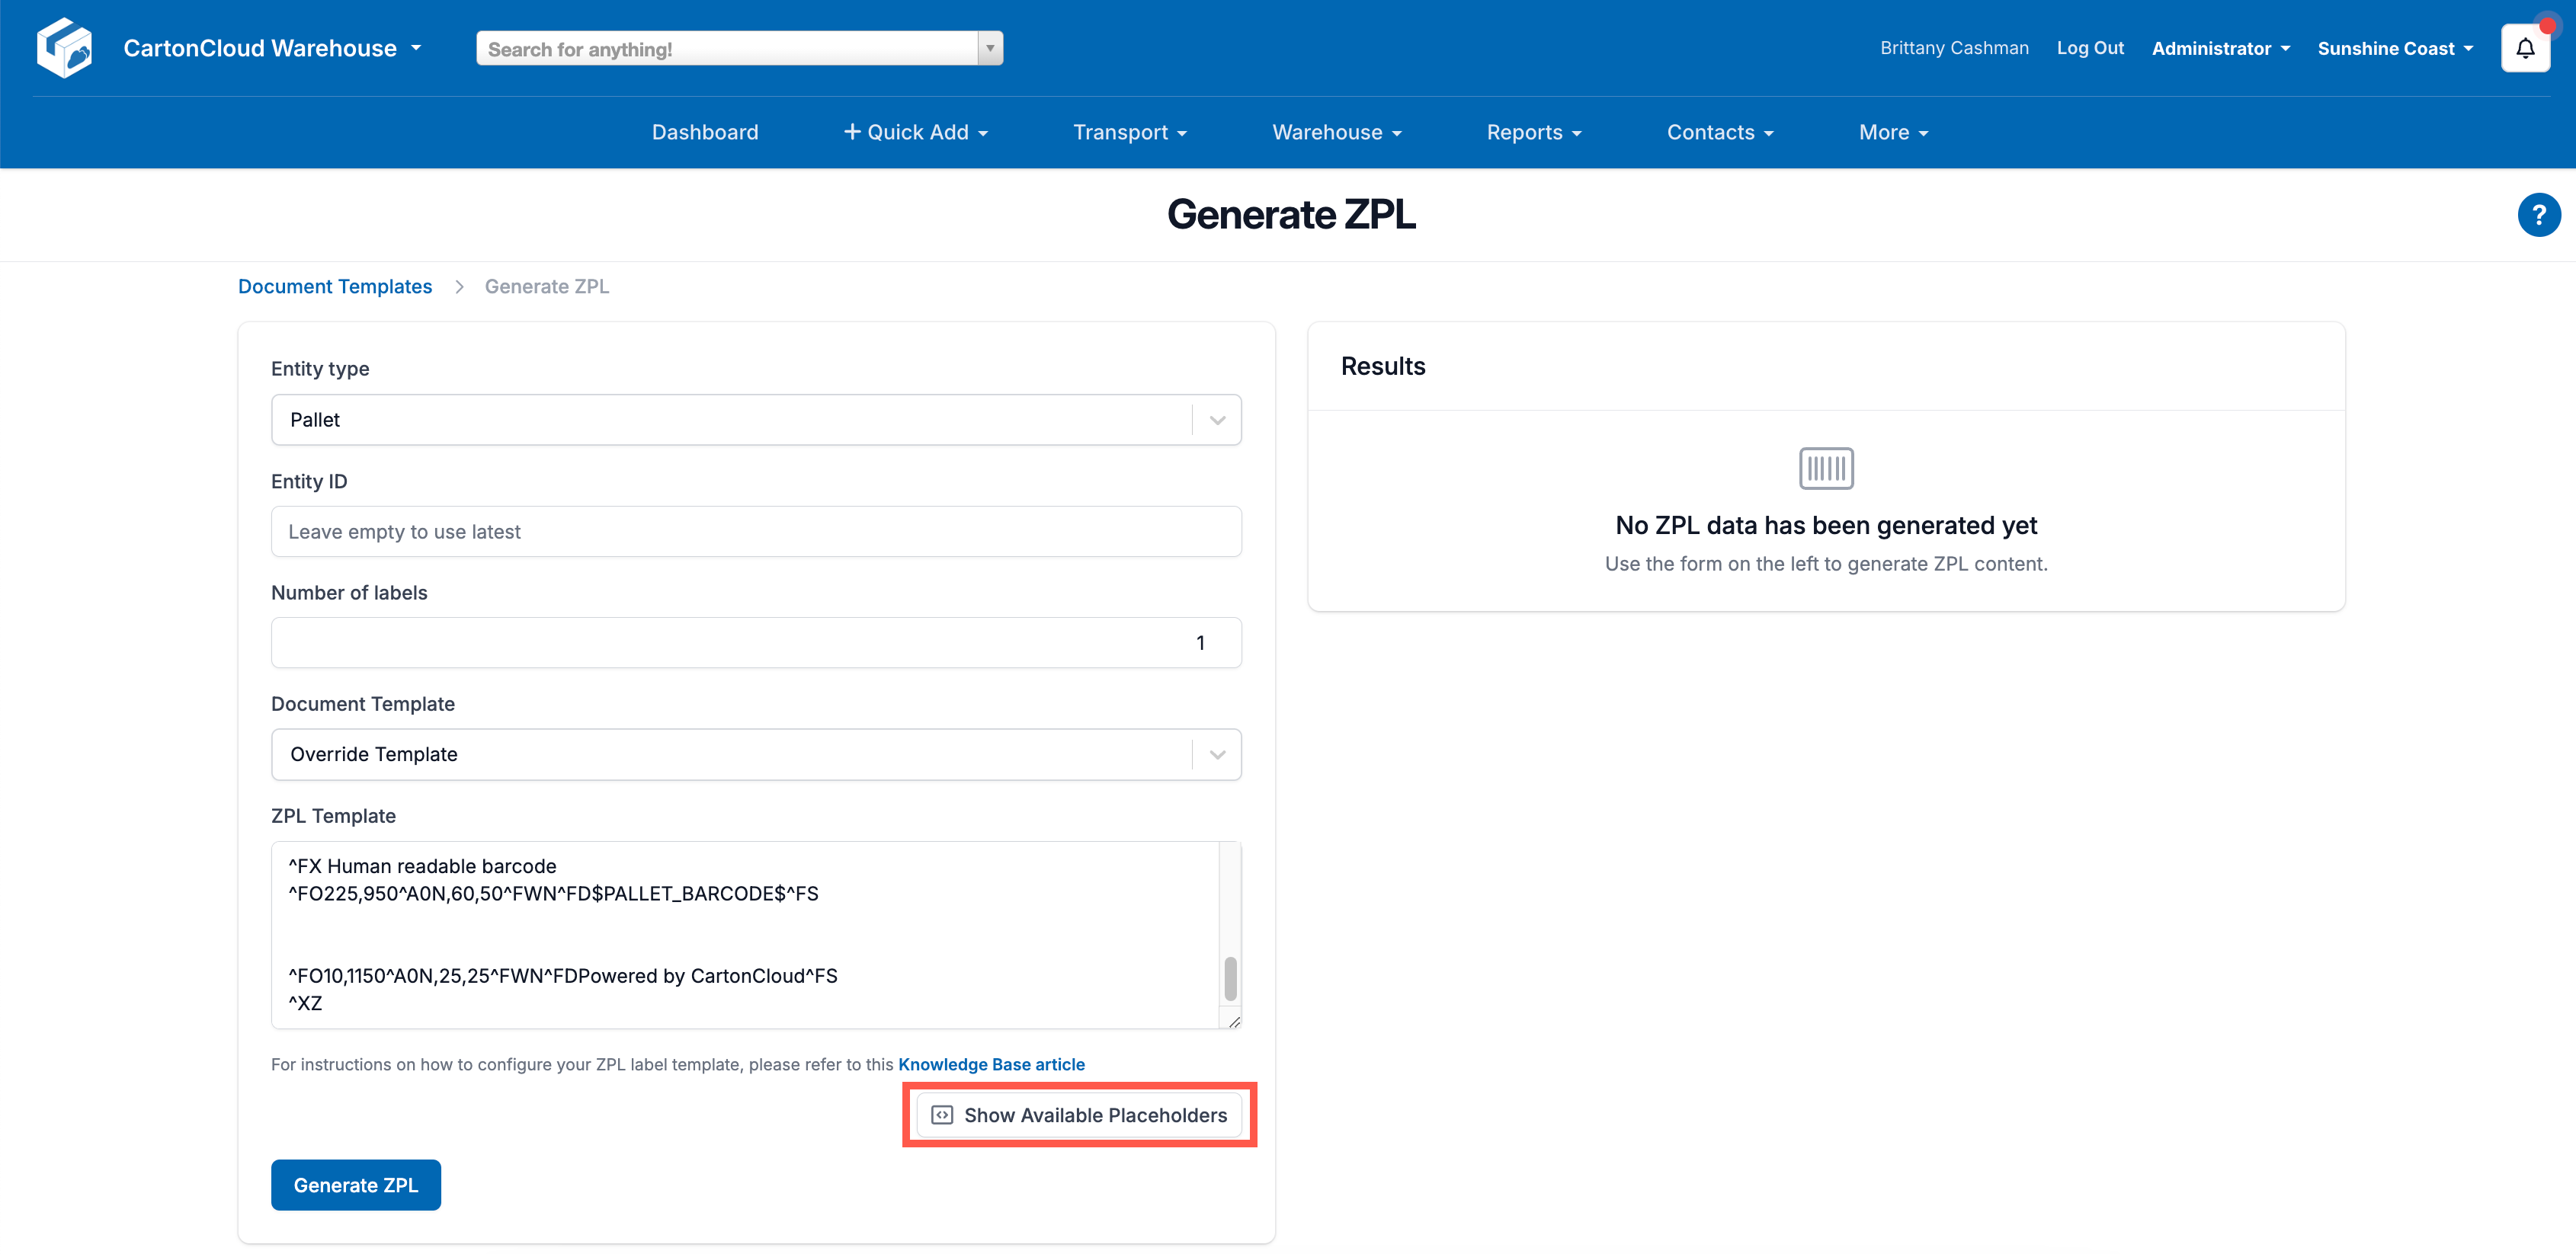Click the barcode icon in the Results panel
2576x1254 pixels.
(1825, 467)
